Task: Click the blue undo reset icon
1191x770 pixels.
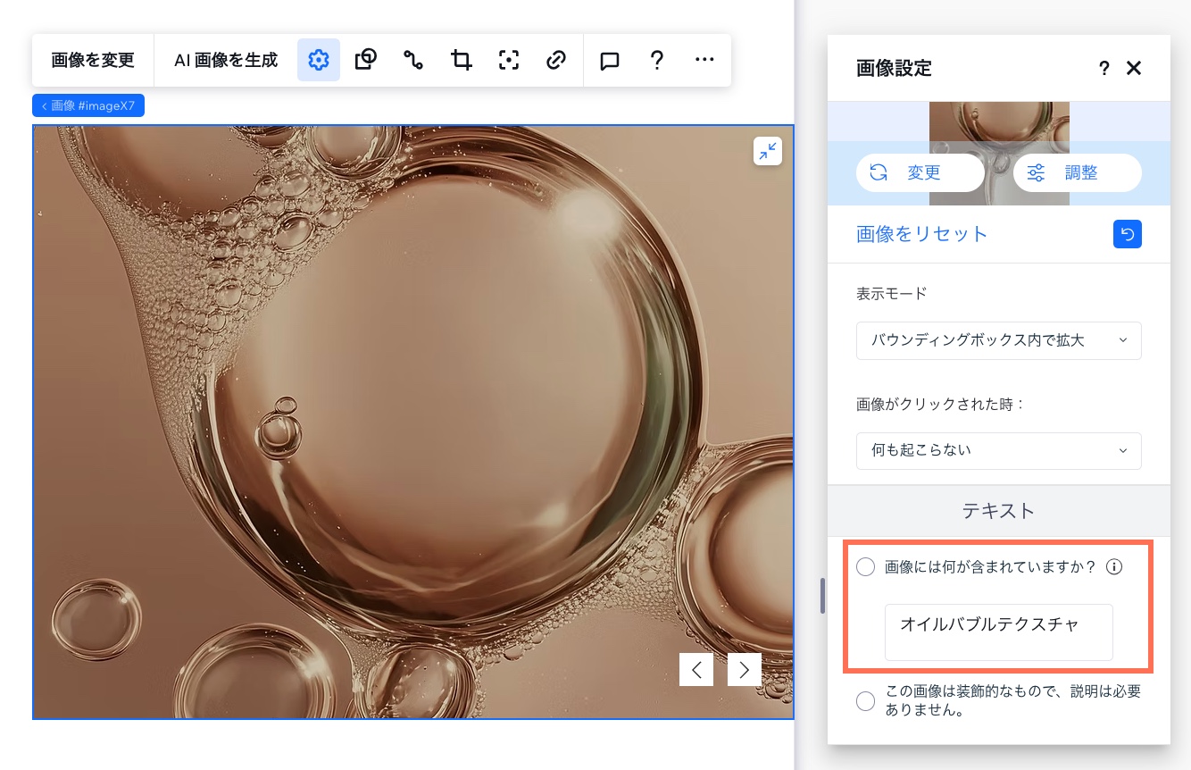Action: [1128, 234]
